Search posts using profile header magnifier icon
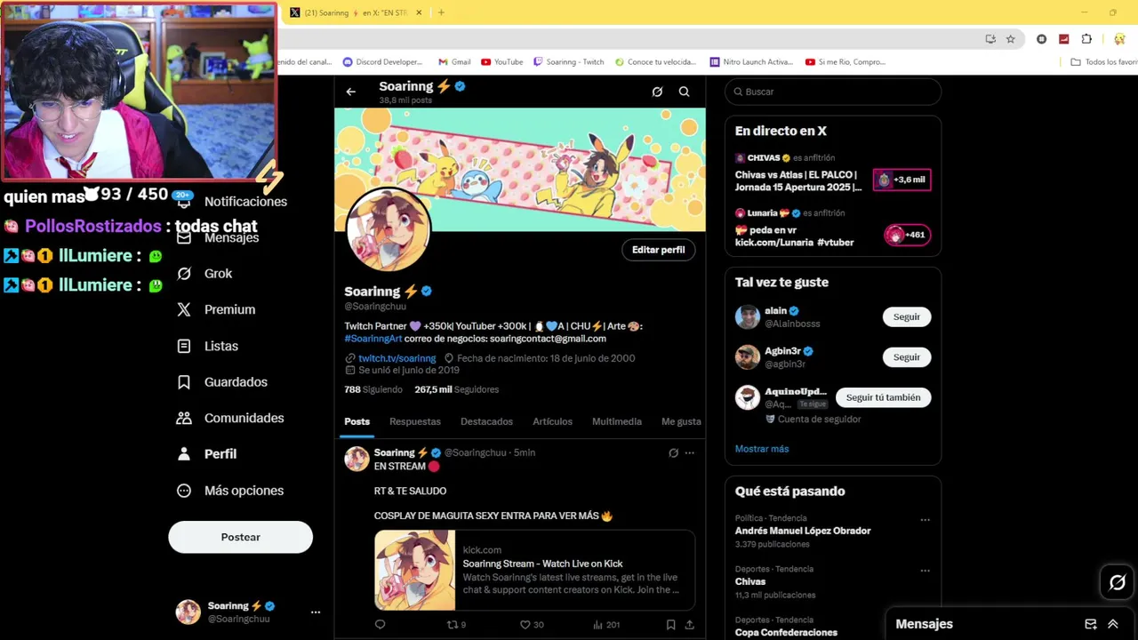The height and width of the screenshot is (640, 1138). [684, 92]
